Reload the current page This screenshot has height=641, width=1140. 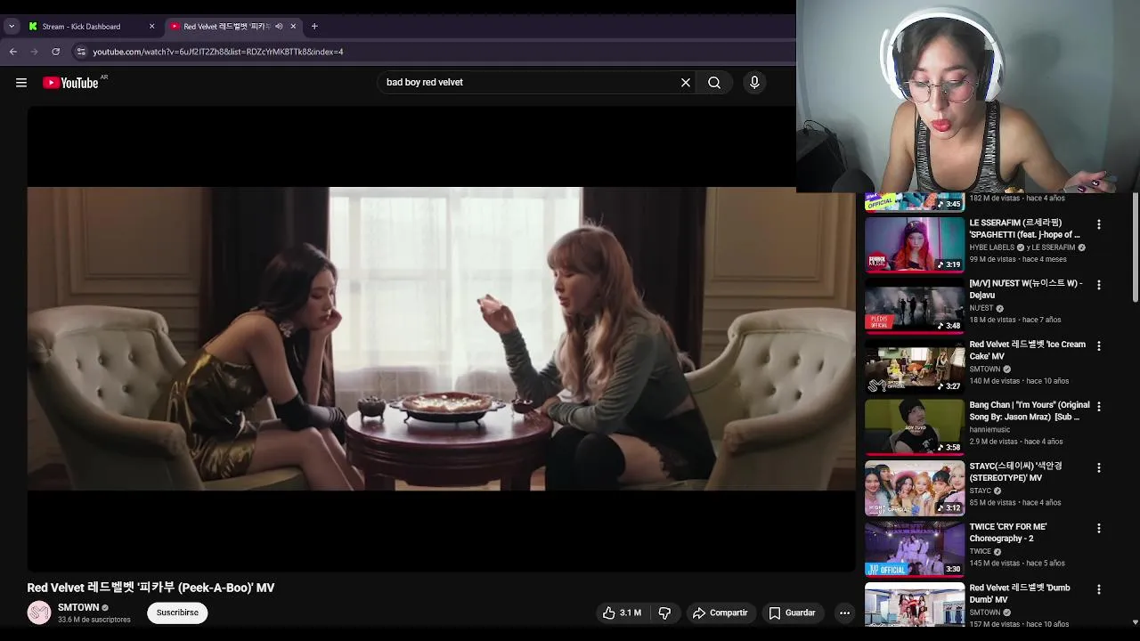56,52
